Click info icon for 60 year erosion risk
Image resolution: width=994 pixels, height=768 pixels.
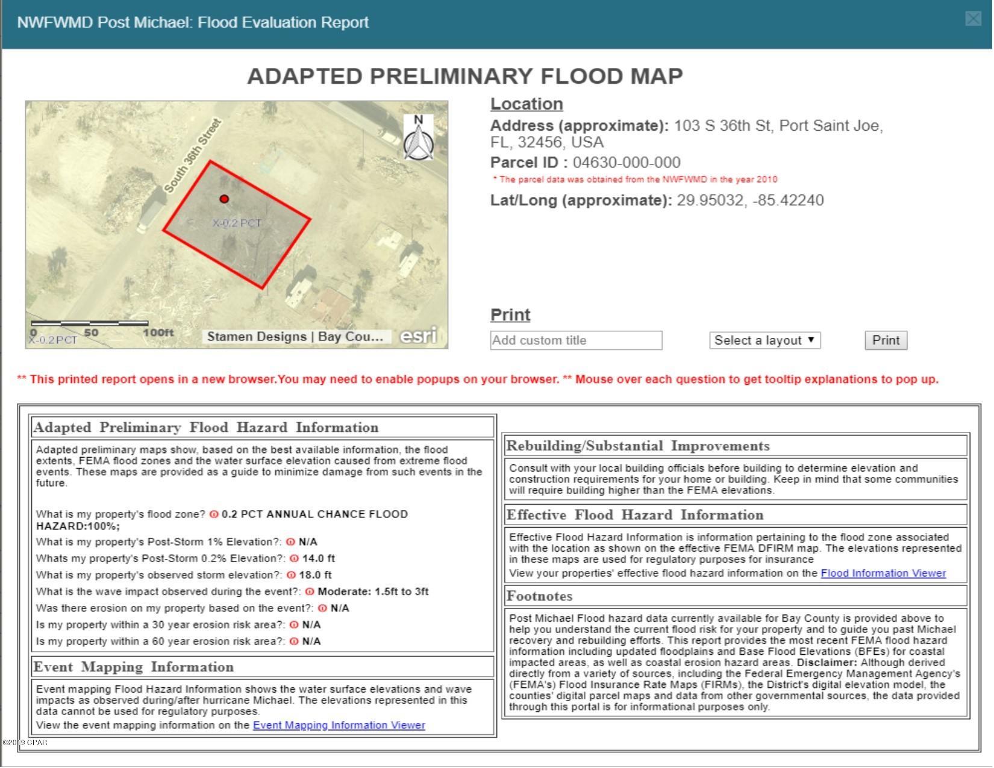tap(294, 642)
